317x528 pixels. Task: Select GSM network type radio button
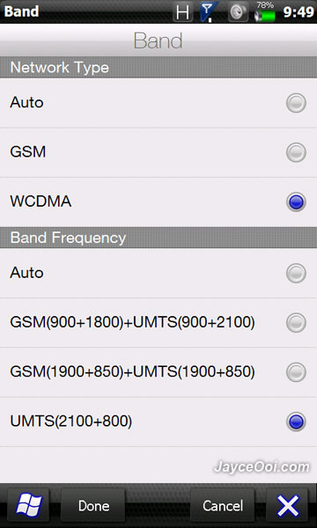click(x=296, y=152)
